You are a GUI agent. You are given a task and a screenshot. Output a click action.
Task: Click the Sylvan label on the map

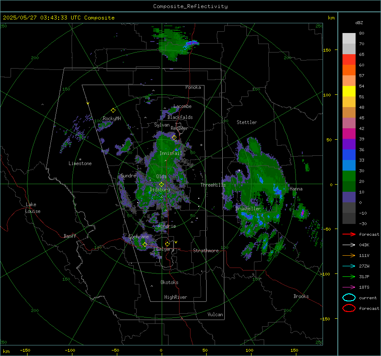click(x=162, y=125)
